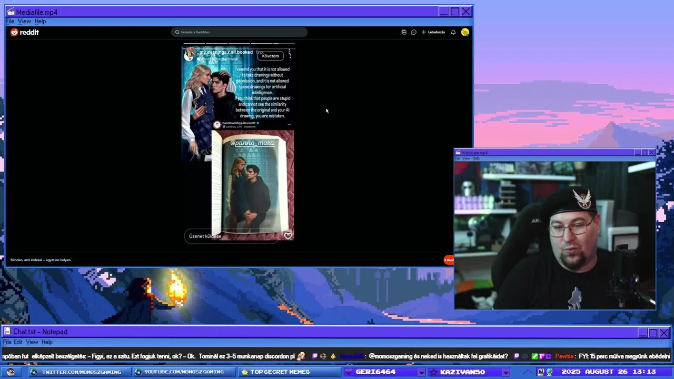This screenshot has width=674, height=379.
Task: Click the star icon beside KAZIVAN50
Action: pyautogui.click(x=433, y=372)
